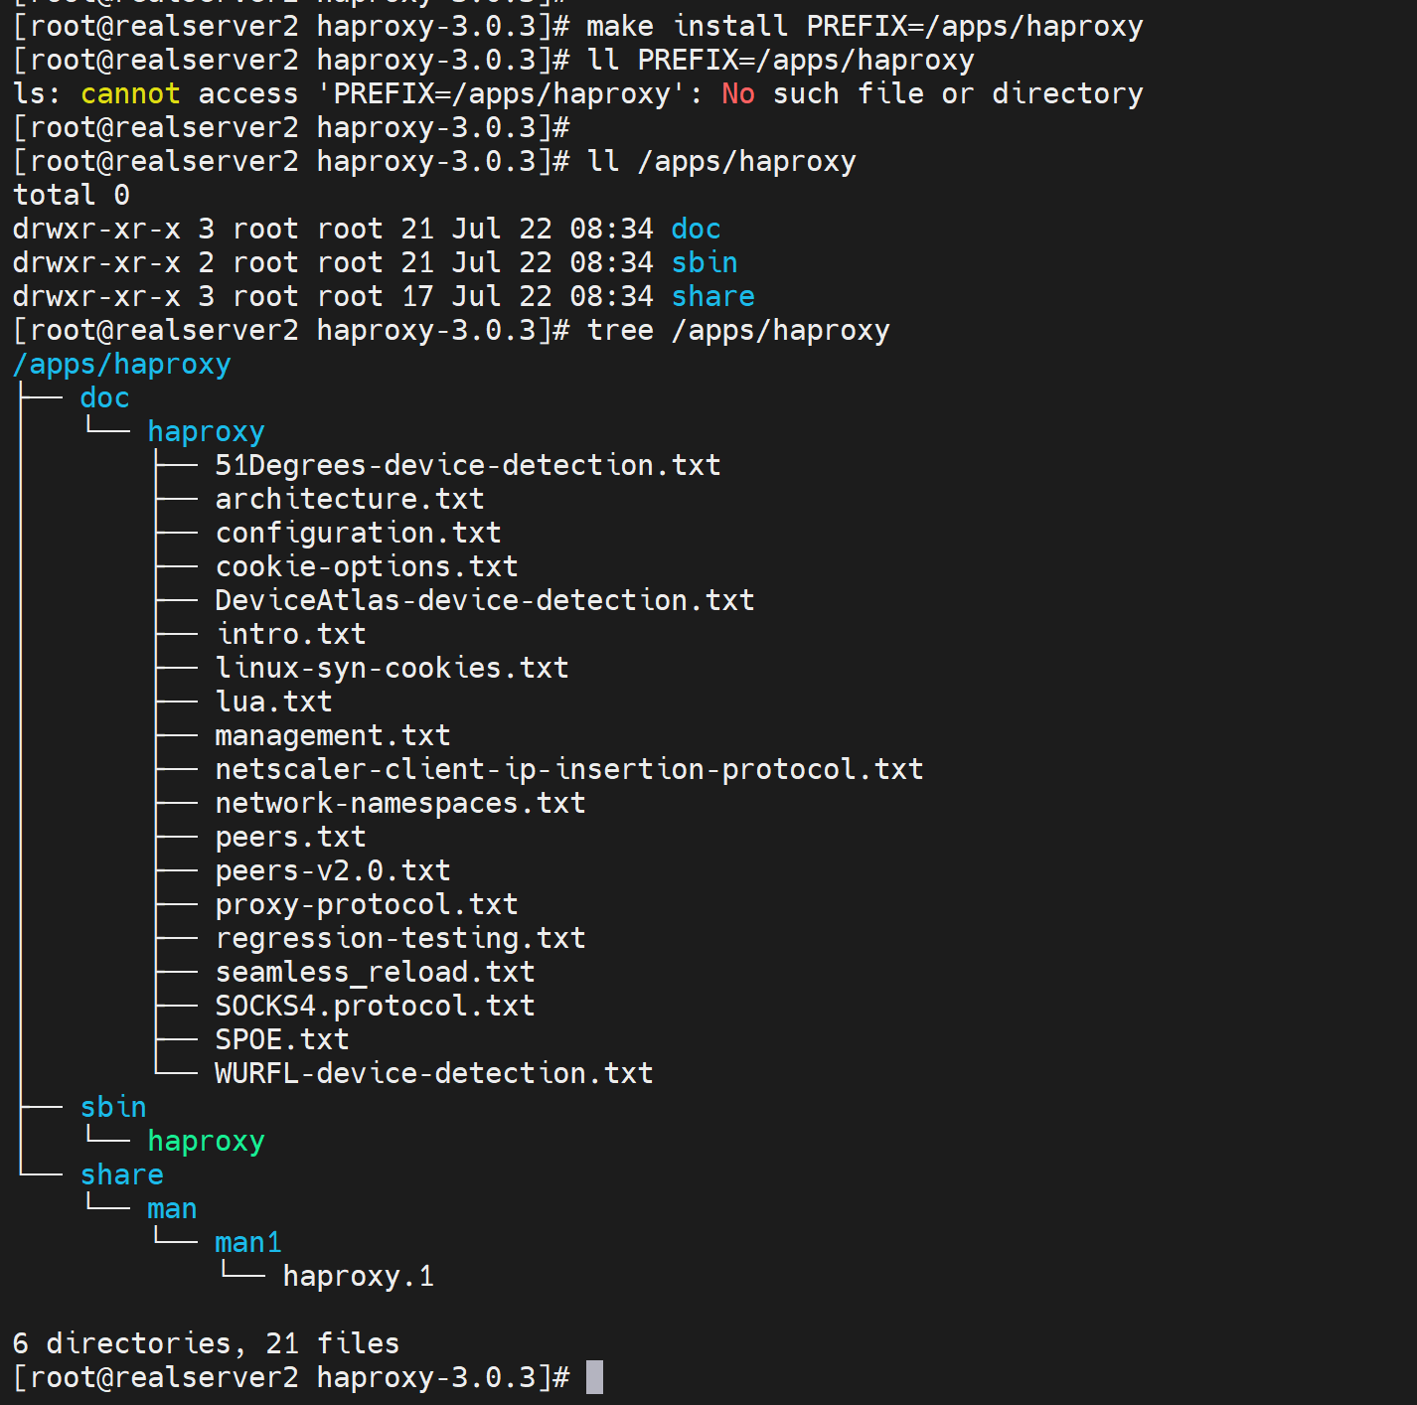Viewport: 1417px width, 1405px height.
Task: Select seamless_reload.txt in the tree
Action: (375, 972)
